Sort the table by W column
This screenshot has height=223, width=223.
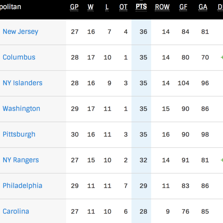(x=91, y=7)
